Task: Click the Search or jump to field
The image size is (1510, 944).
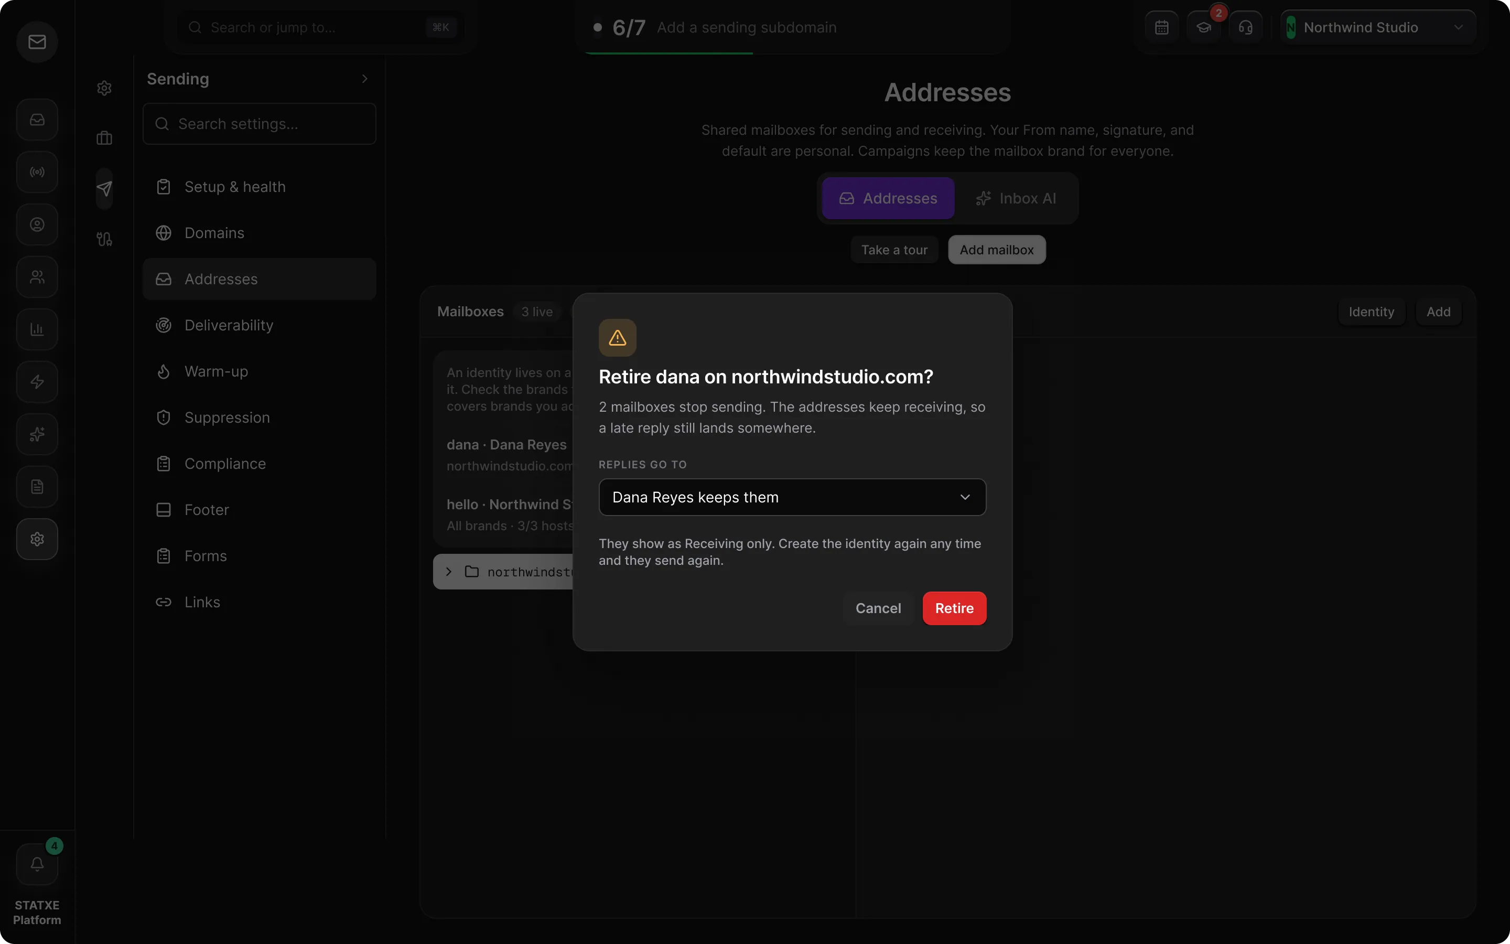Action: (321, 27)
